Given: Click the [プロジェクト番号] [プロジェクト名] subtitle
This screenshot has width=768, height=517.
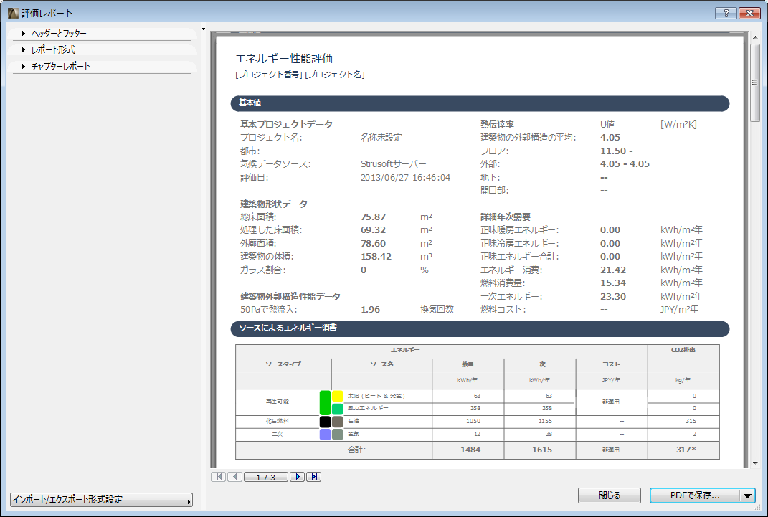Looking at the screenshot, I should tap(300, 75).
